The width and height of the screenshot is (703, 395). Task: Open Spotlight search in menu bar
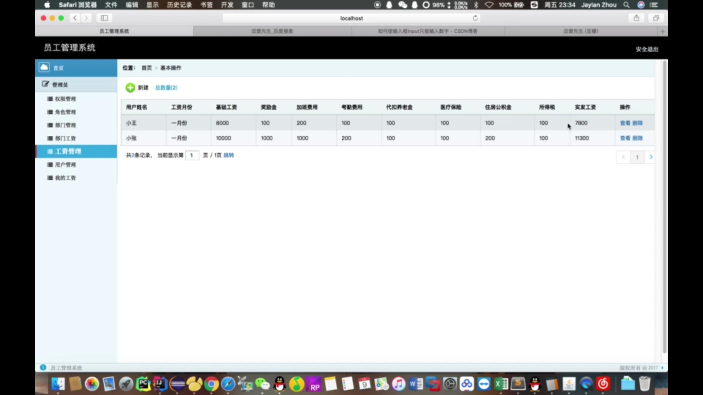(x=626, y=5)
